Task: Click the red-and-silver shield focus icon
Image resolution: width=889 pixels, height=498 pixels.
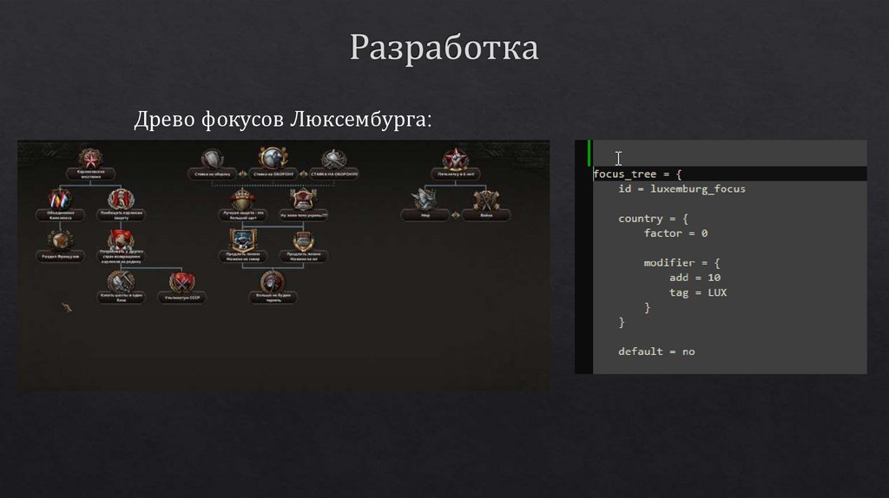Action: [303, 200]
